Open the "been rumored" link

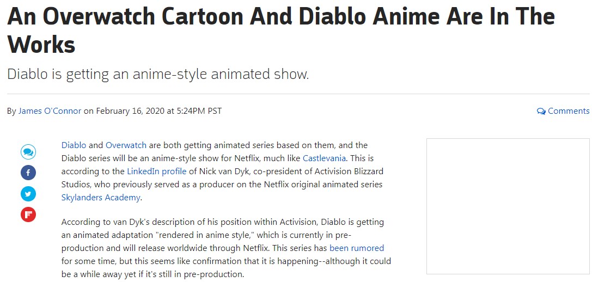click(x=357, y=248)
